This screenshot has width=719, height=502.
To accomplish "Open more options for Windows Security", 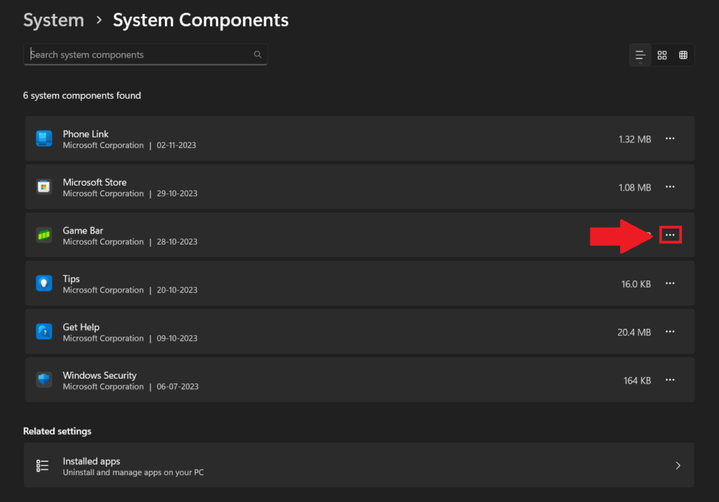I will (670, 380).
